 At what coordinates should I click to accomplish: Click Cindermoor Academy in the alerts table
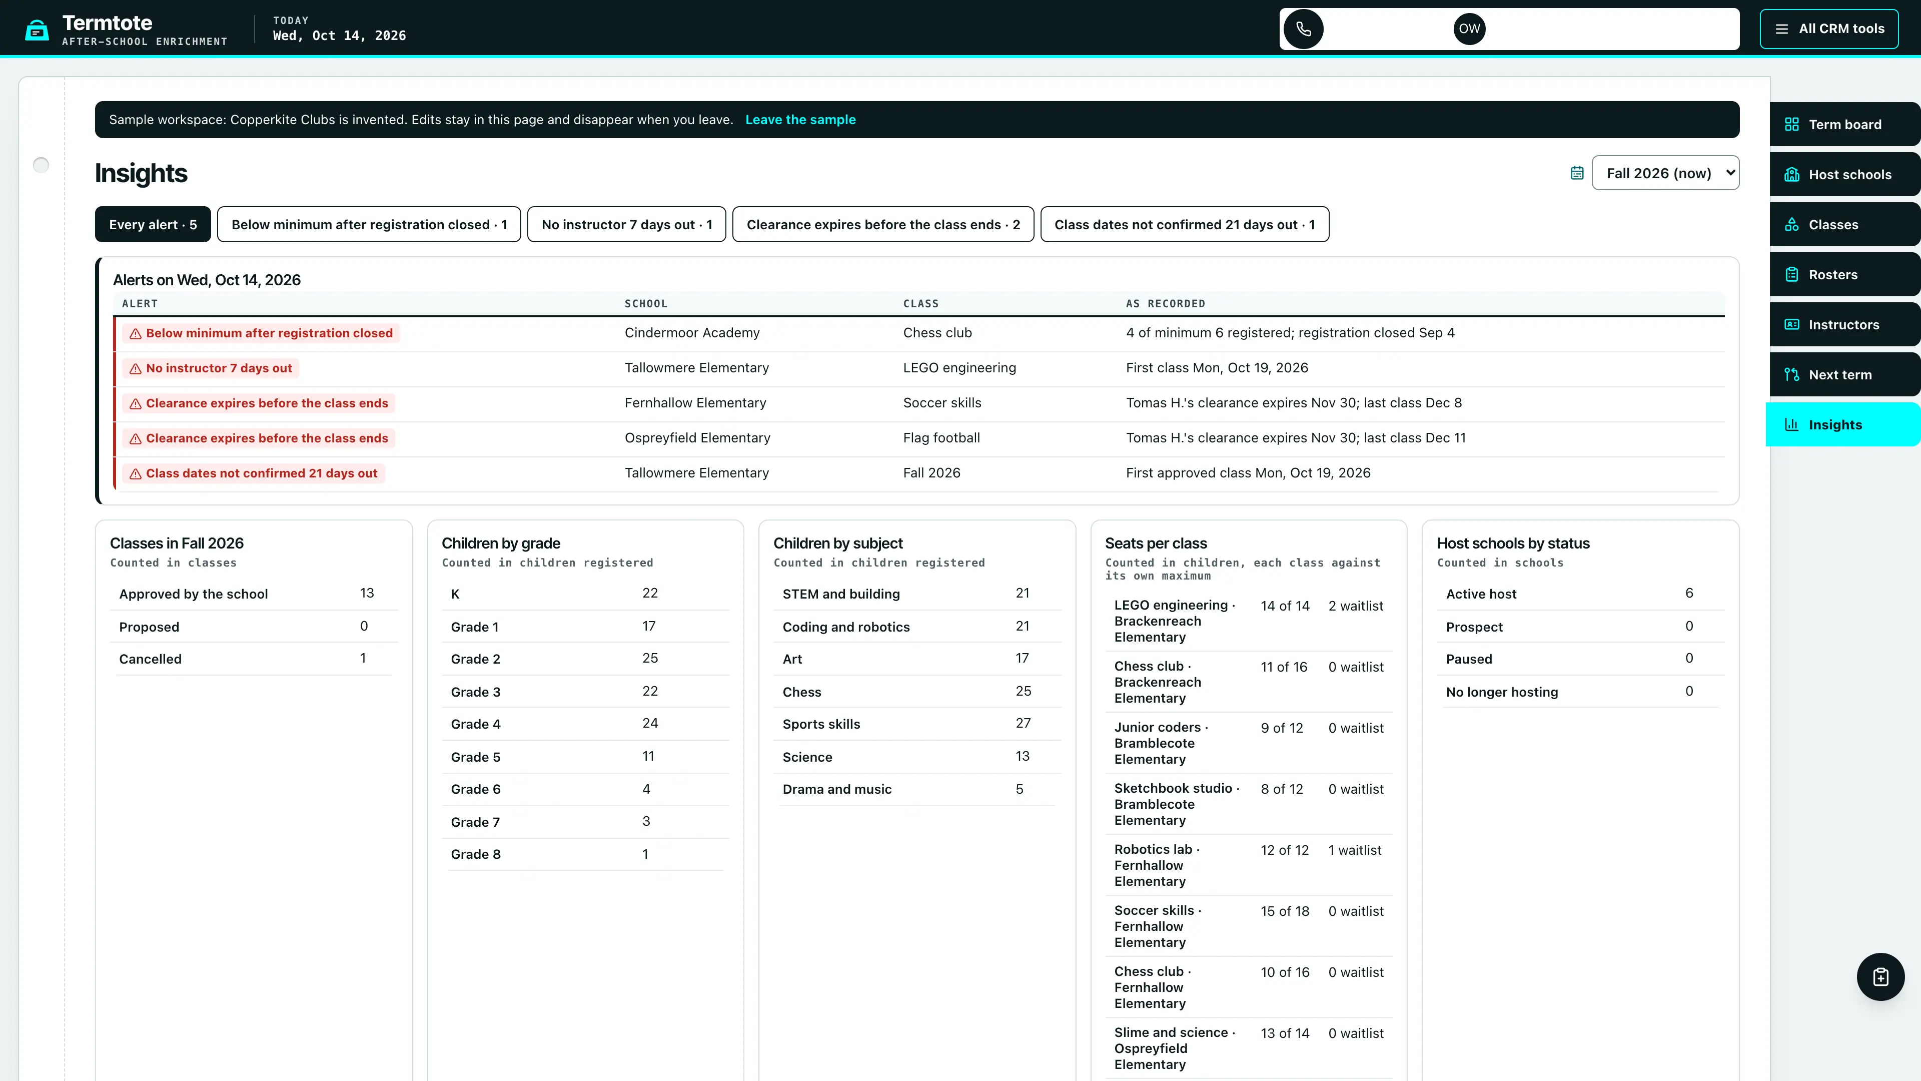[x=692, y=333]
